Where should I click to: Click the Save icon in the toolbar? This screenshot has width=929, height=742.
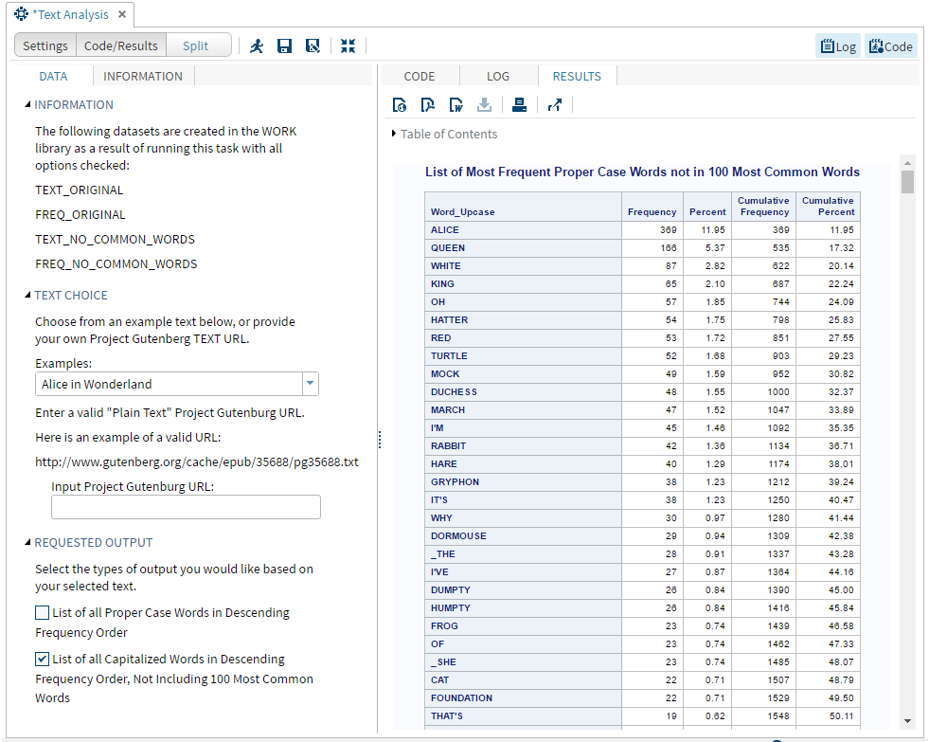(284, 45)
